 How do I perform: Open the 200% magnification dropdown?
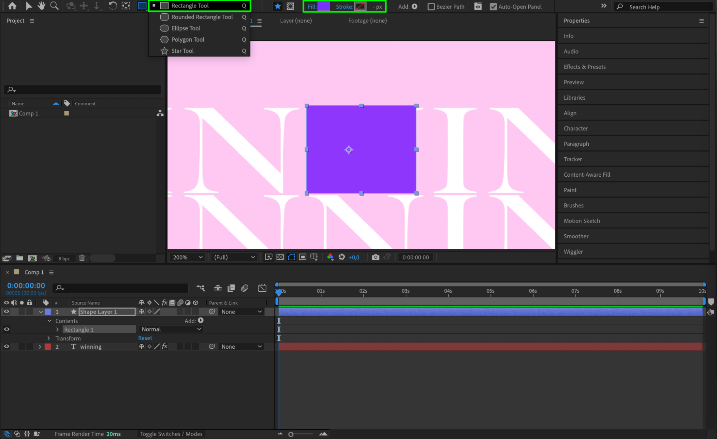tap(188, 257)
